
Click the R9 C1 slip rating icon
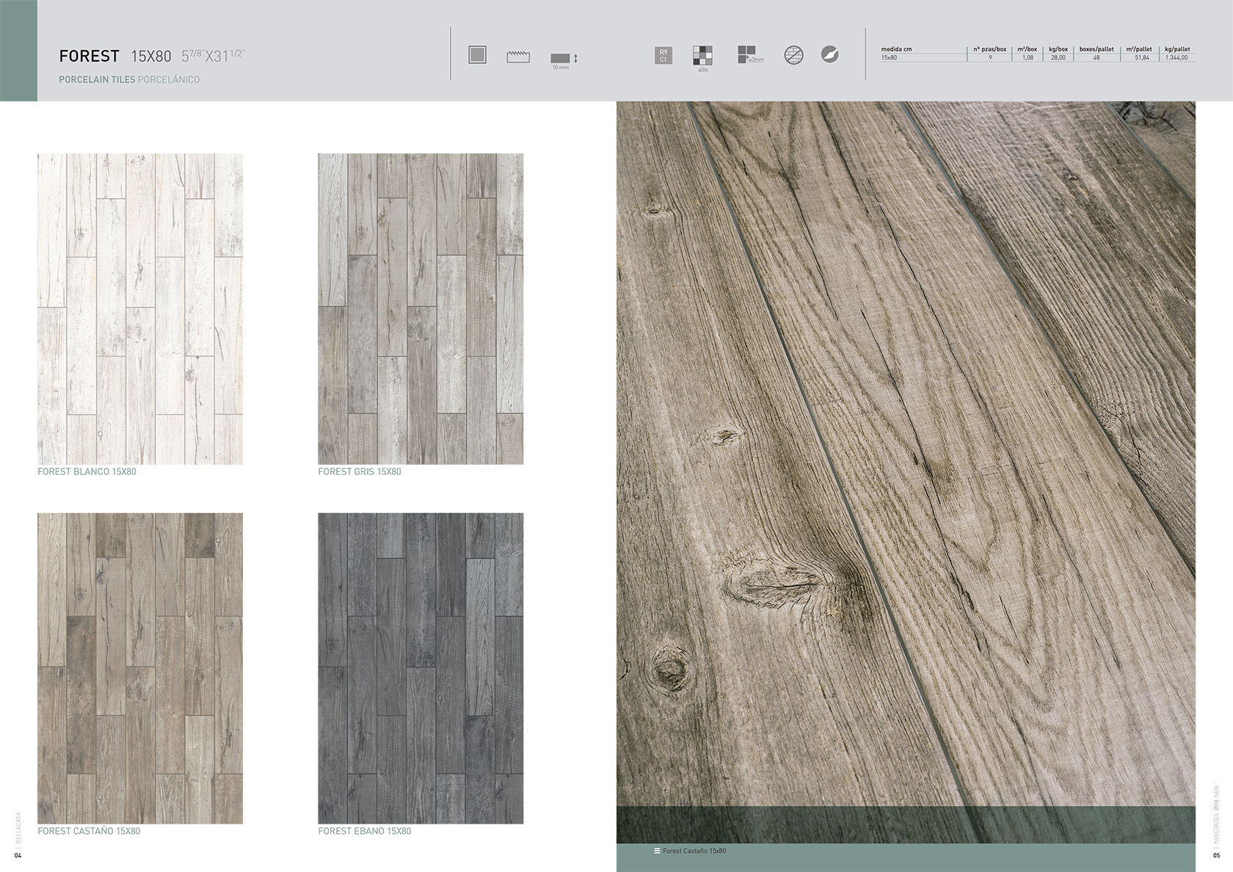coord(663,55)
